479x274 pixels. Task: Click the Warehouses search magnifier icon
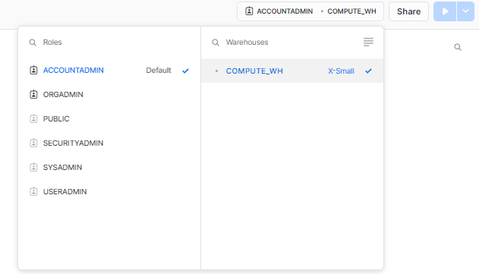(216, 43)
